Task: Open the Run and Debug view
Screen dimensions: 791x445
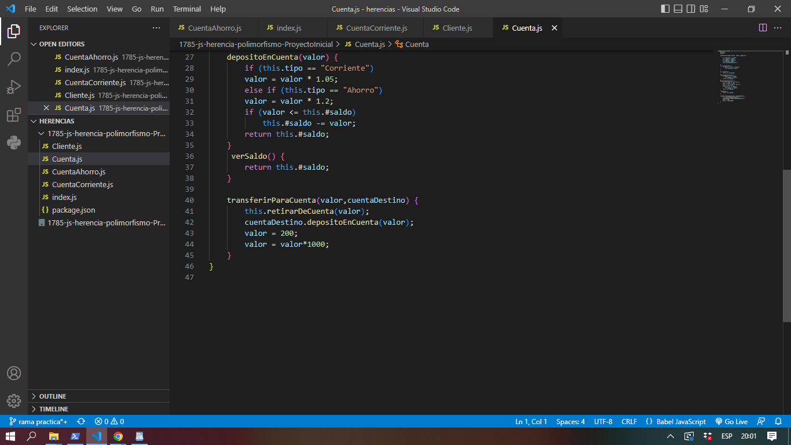Action: [x=14, y=87]
